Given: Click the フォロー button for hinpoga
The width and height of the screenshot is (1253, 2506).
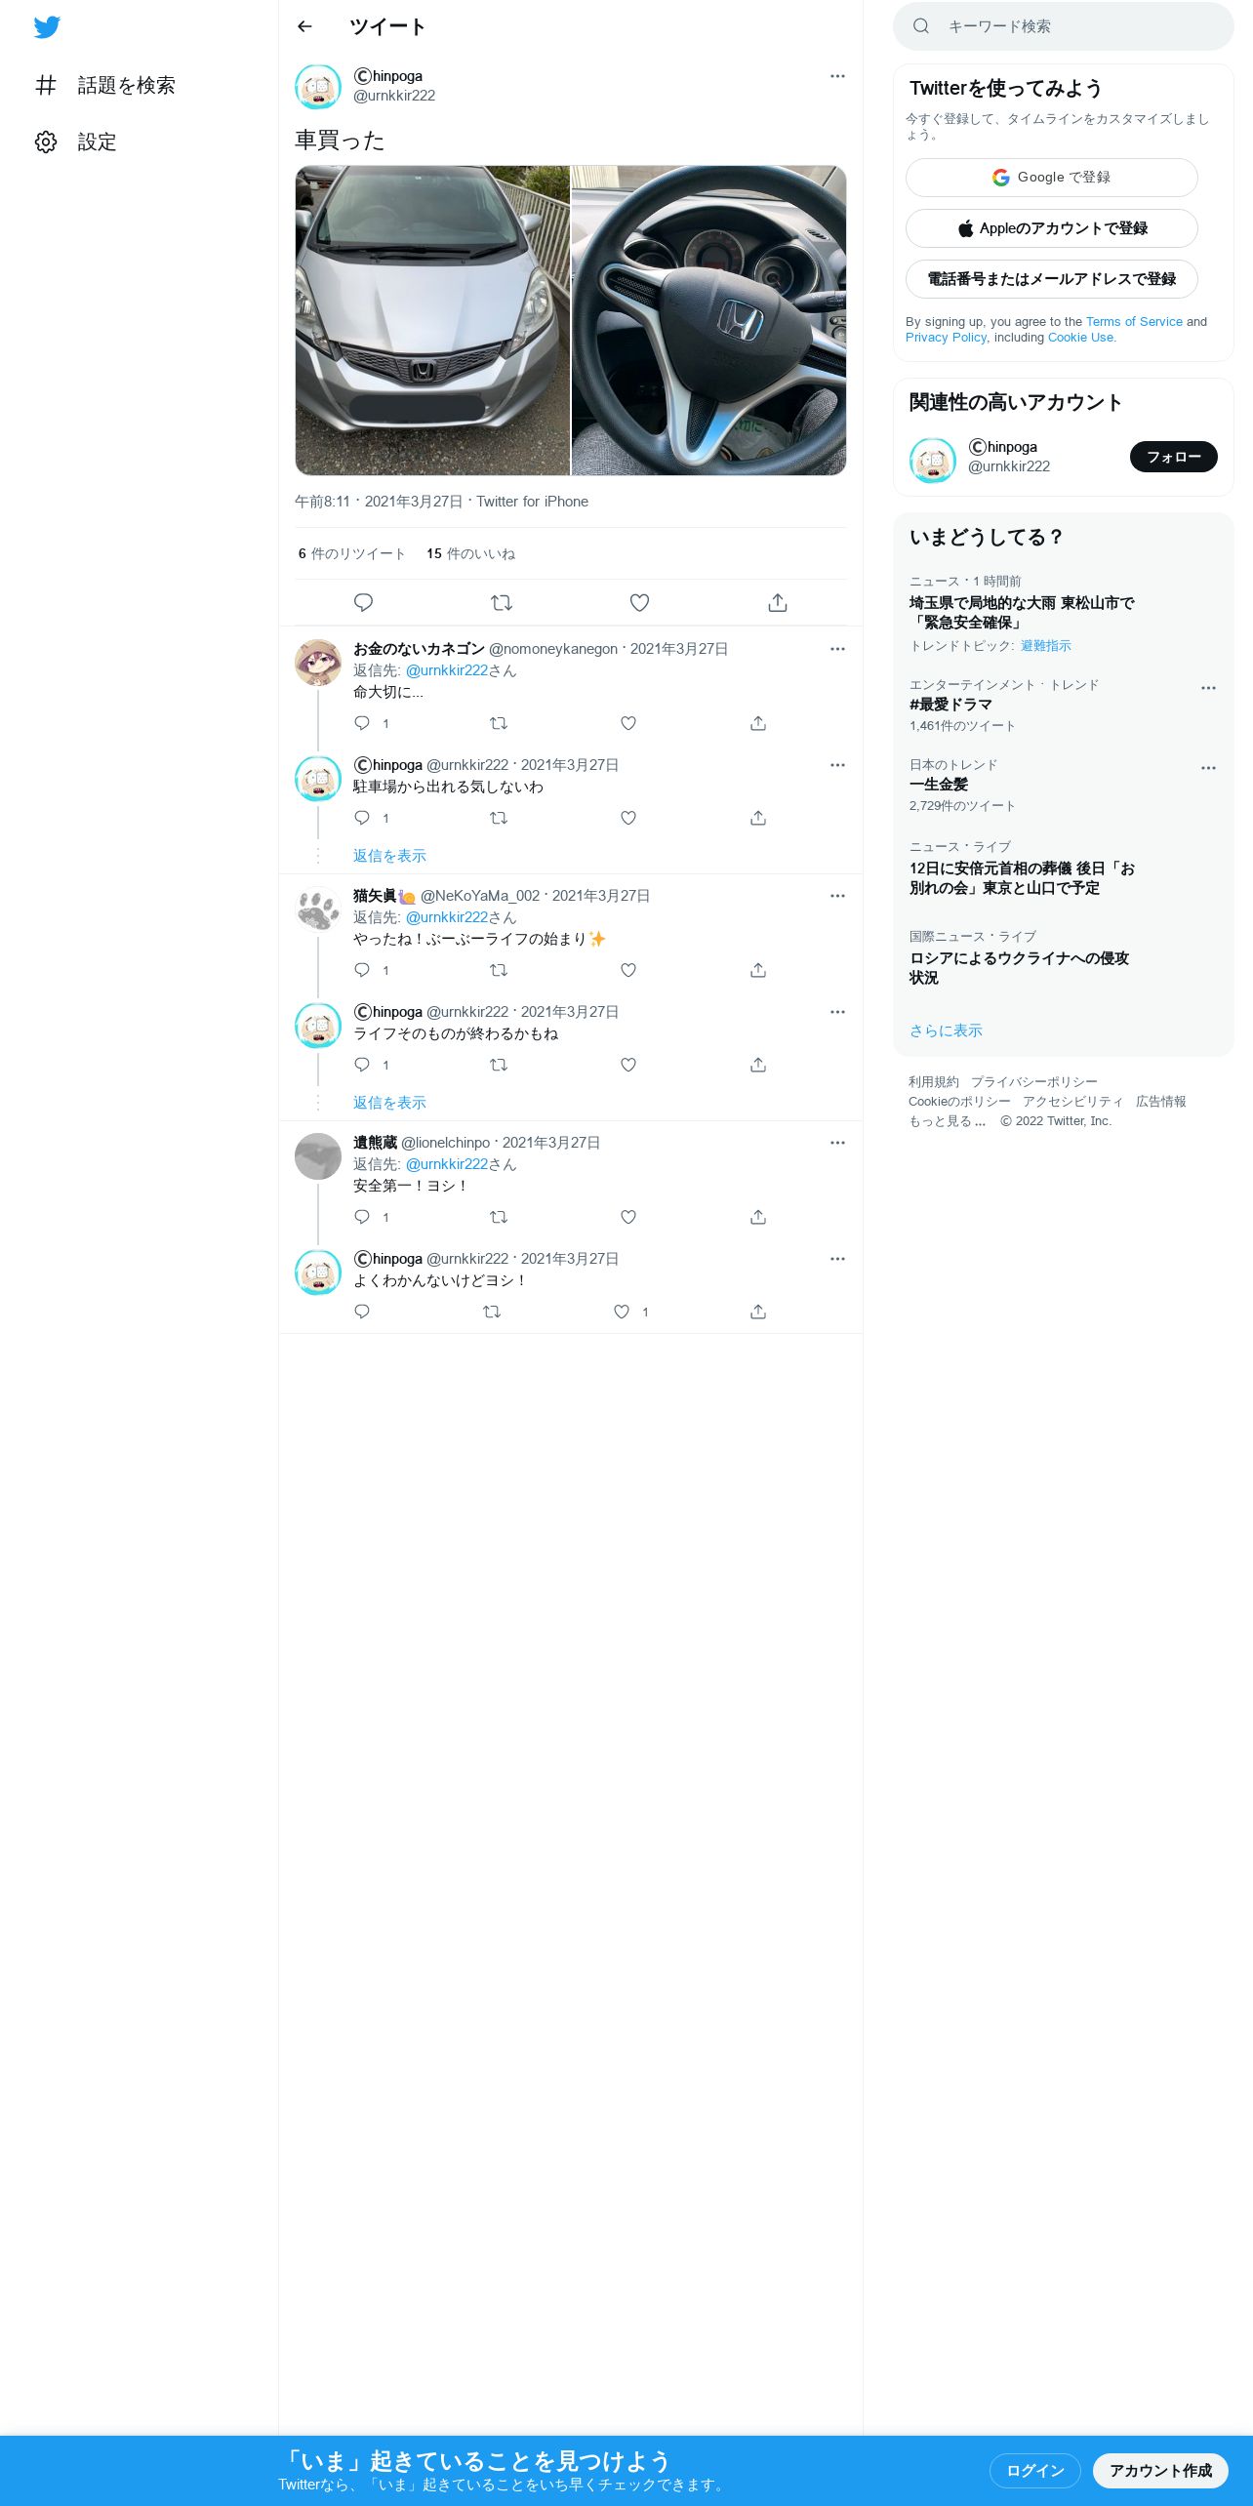Looking at the screenshot, I should [x=1173, y=457].
